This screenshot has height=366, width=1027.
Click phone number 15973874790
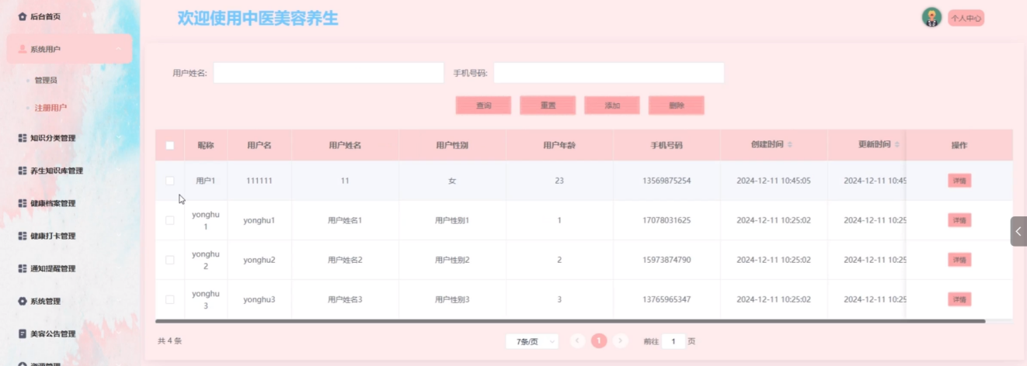[x=667, y=260]
